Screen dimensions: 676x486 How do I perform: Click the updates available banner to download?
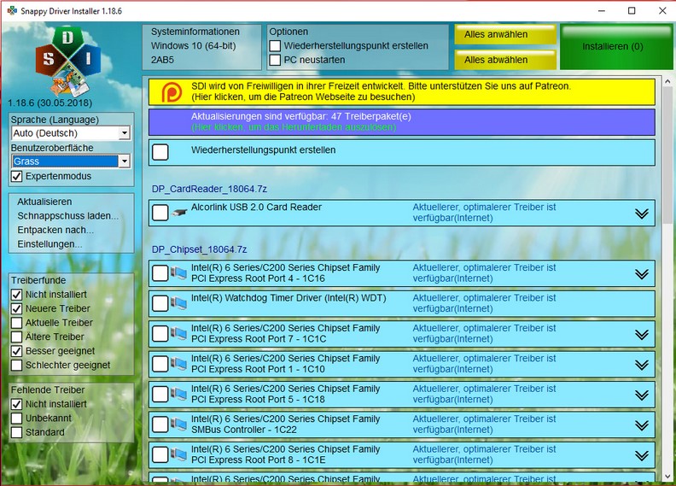pyautogui.click(x=402, y=122)
